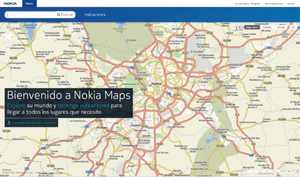Open Indicaciones for directions

(95, 15)
